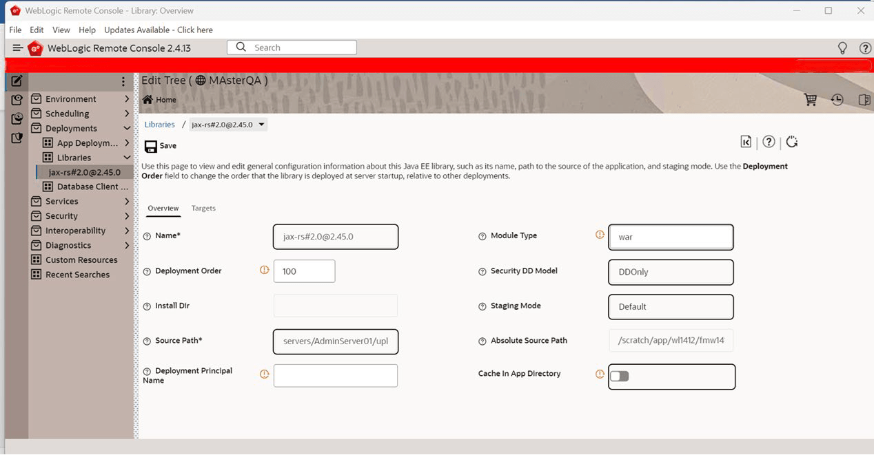Screen dimensions: 874x455
Task: Click restart icon next to Cache In App Directory
Action: 600,374
